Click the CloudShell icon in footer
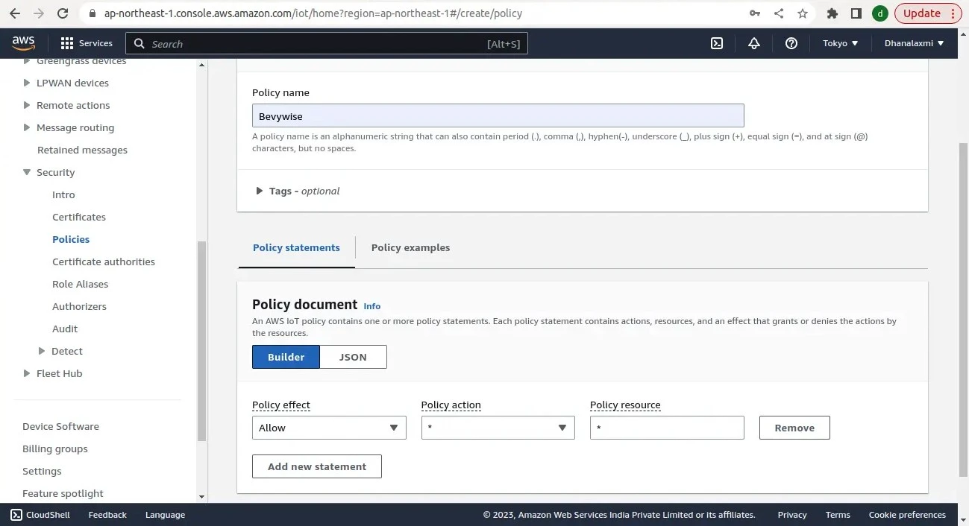 coord(16,514)
